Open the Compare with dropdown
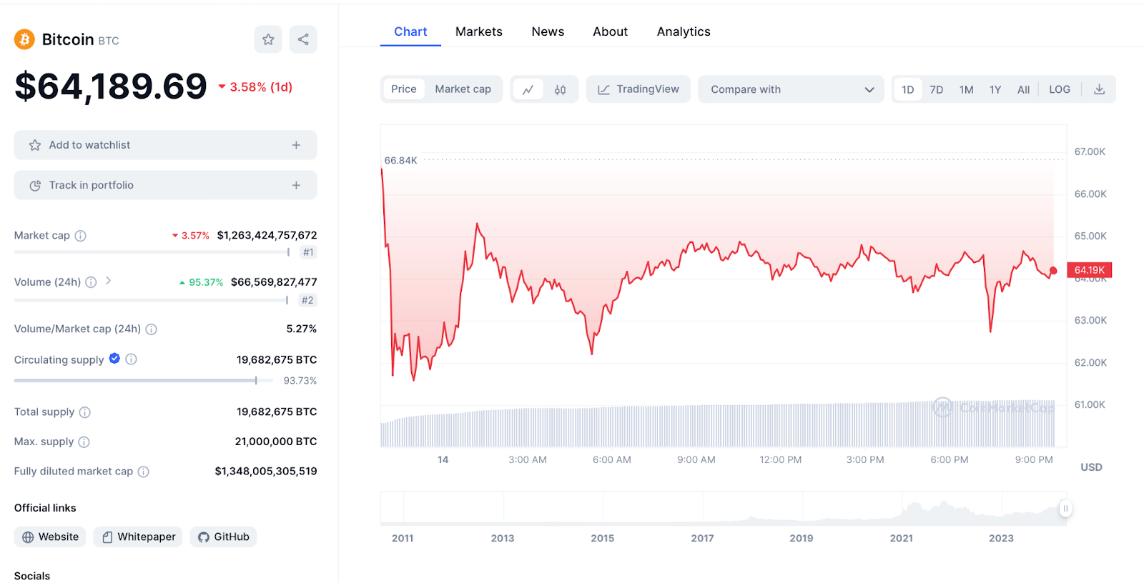The image size is (1144, 583). 792,89
